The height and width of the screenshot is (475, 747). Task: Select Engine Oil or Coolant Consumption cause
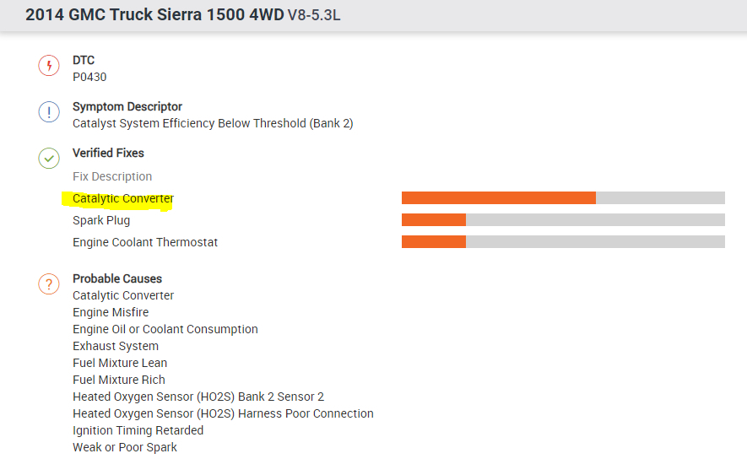pyautogui.click(x=165, y=329)
